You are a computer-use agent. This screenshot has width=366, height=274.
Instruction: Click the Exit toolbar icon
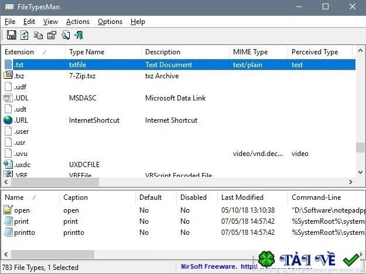(x=79, y=36)
